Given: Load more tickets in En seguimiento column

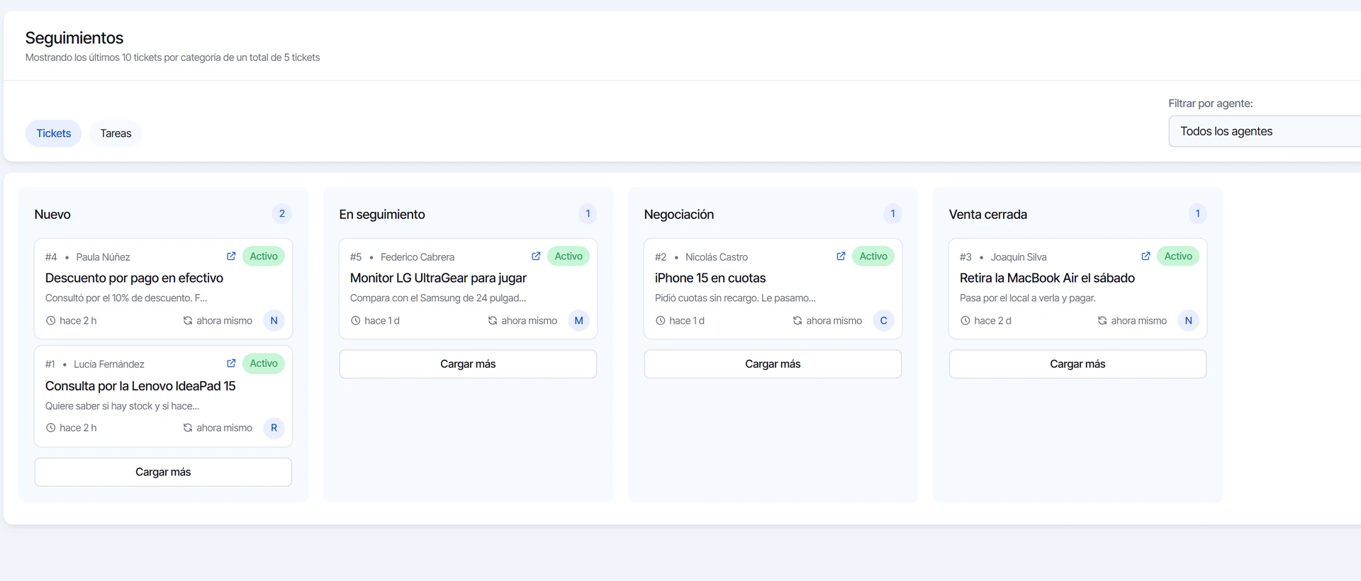Looking at the screenshot, I should (468, 364).
